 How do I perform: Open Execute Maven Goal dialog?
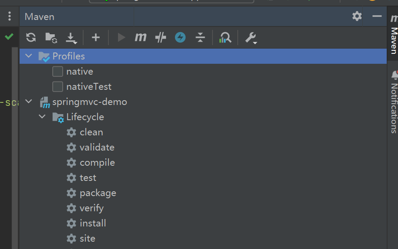point(140,37)
